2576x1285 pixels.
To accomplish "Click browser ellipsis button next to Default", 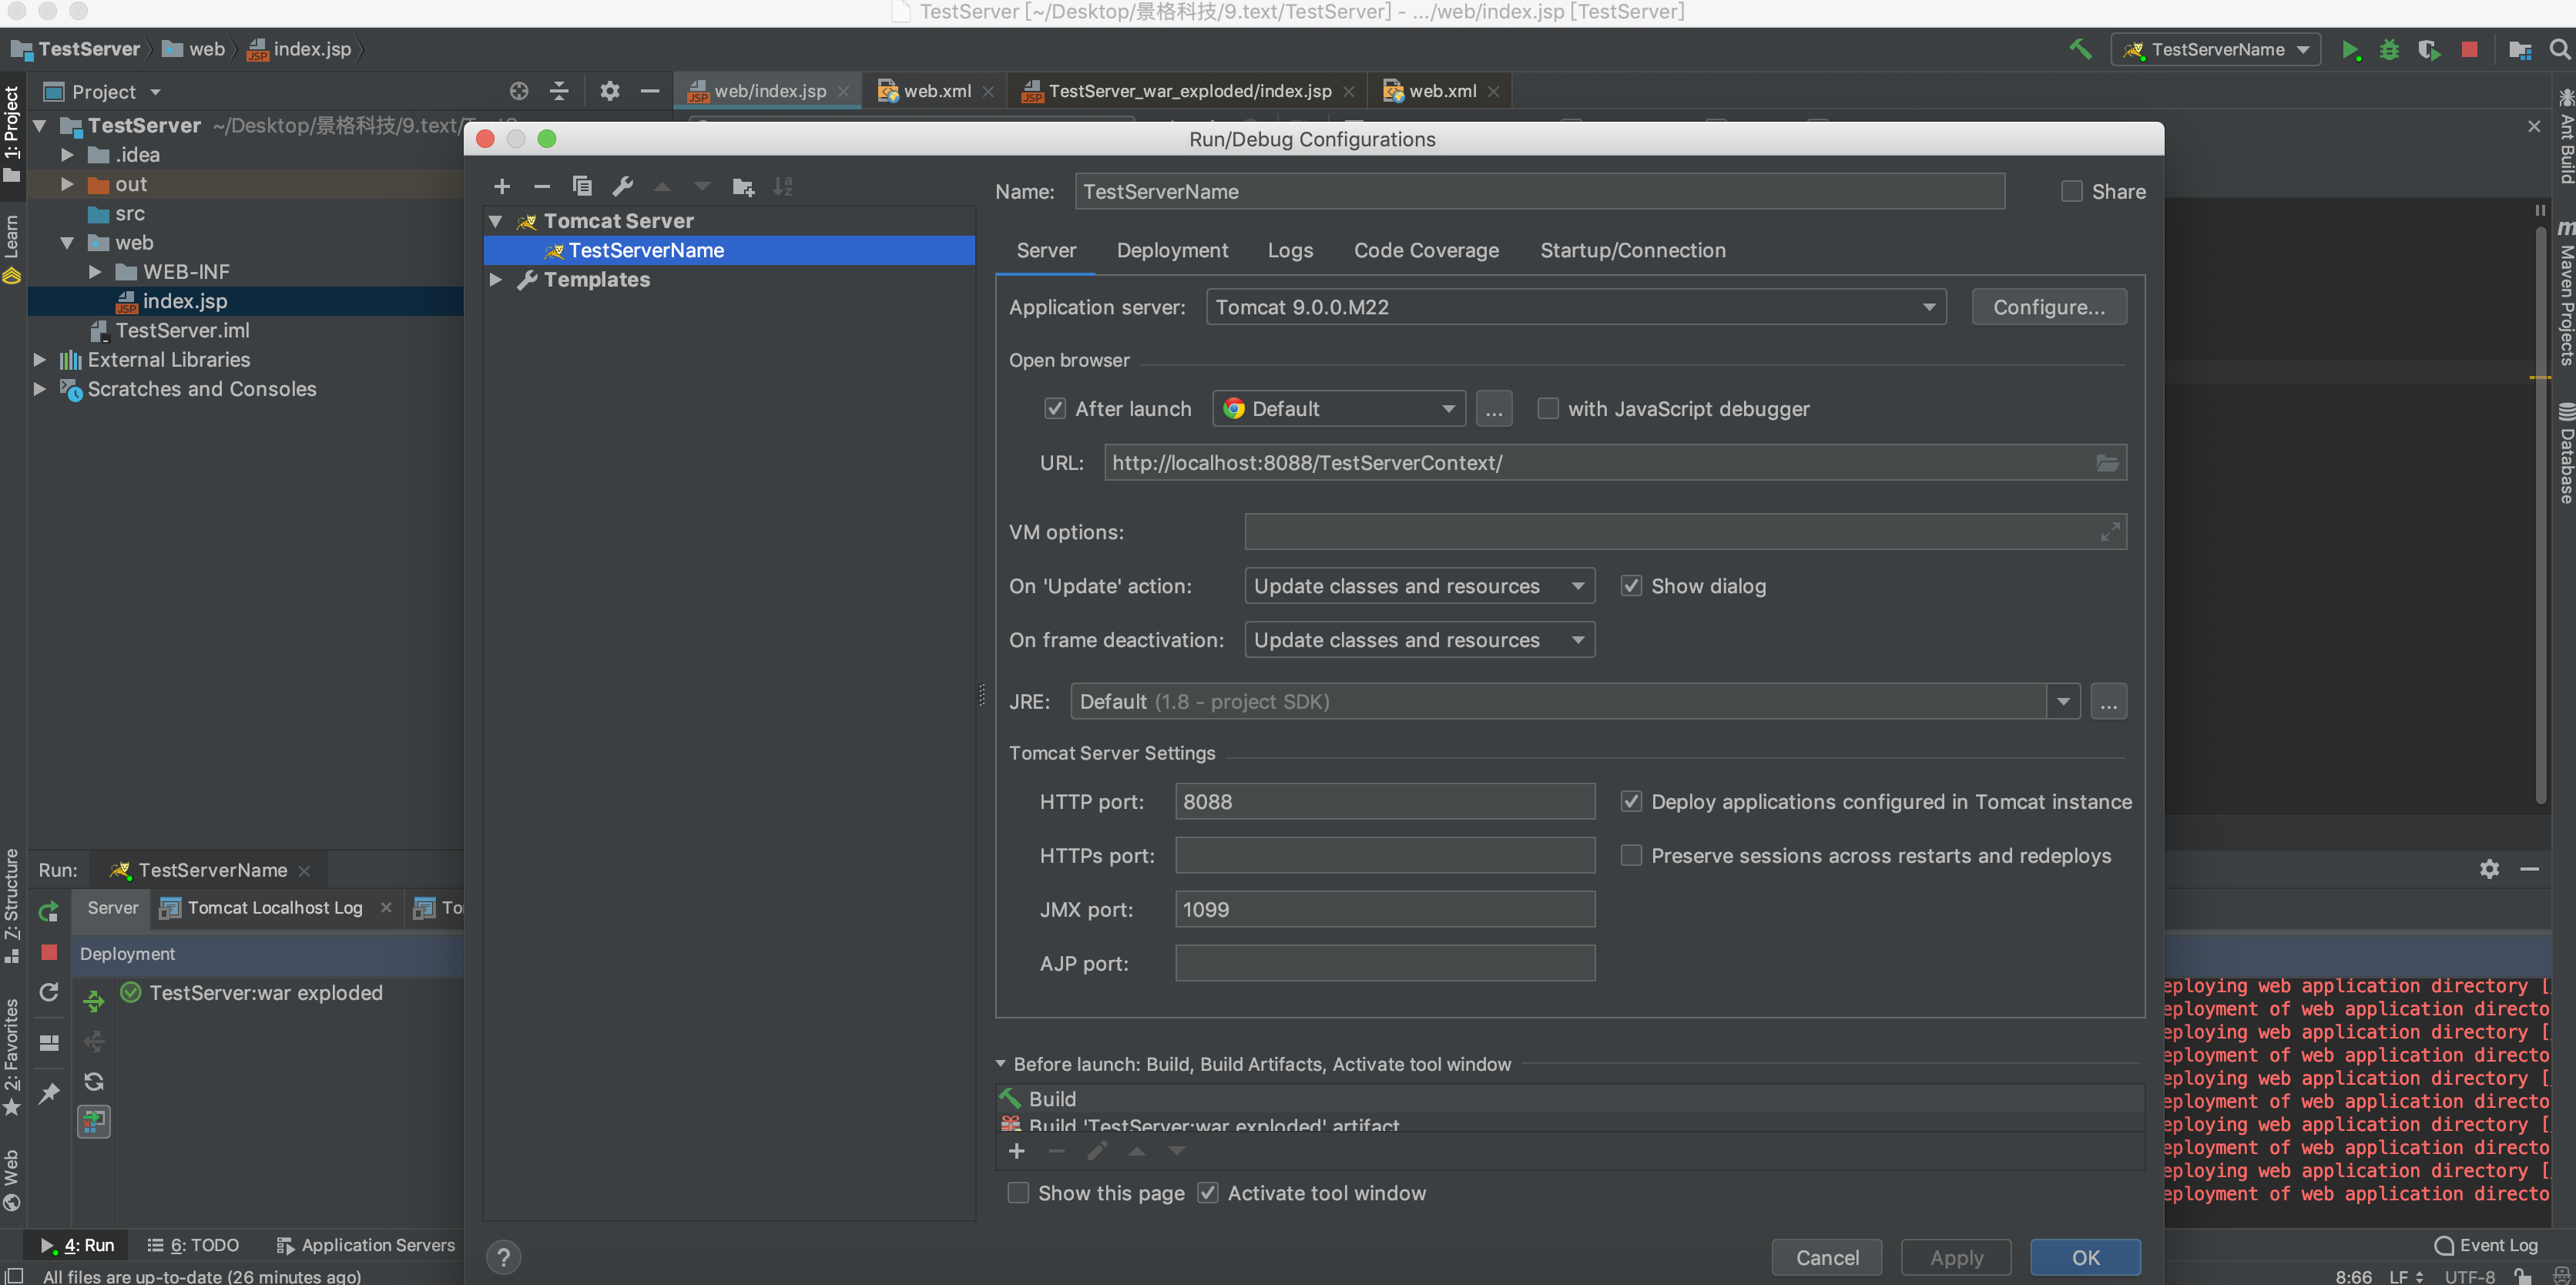I will (x=1493, y=408).
